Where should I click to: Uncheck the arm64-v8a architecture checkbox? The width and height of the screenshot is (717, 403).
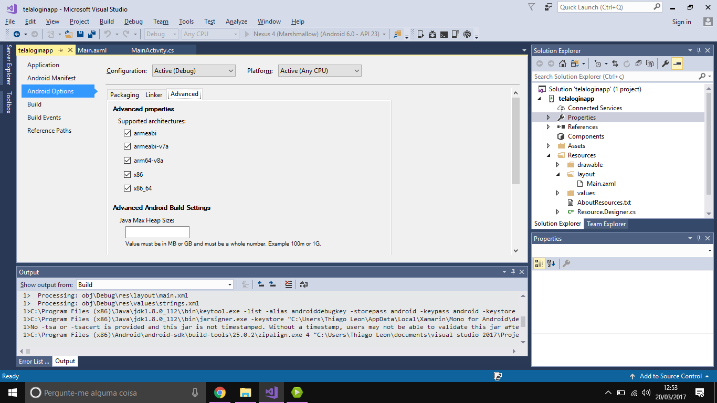point(127,161)
